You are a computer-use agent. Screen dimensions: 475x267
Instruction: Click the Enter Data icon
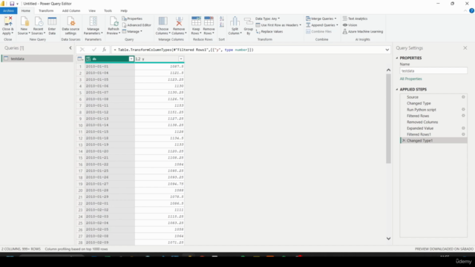coord(52,22)
